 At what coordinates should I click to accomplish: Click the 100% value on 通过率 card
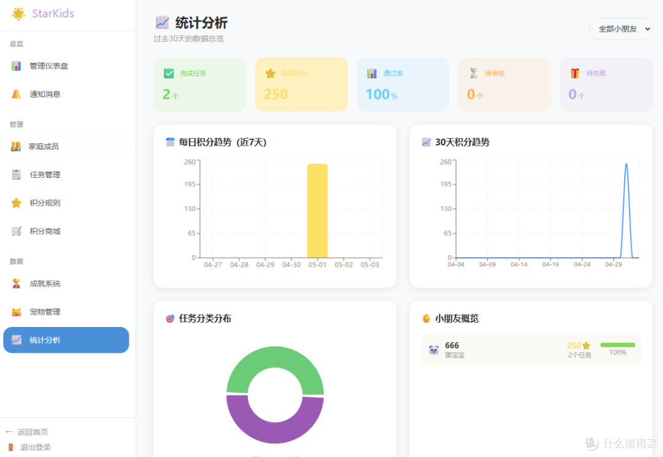382,94
